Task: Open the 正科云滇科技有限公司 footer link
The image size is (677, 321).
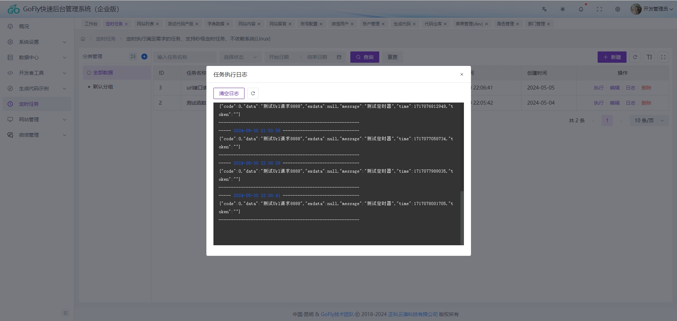Action: tap(413, 314)
